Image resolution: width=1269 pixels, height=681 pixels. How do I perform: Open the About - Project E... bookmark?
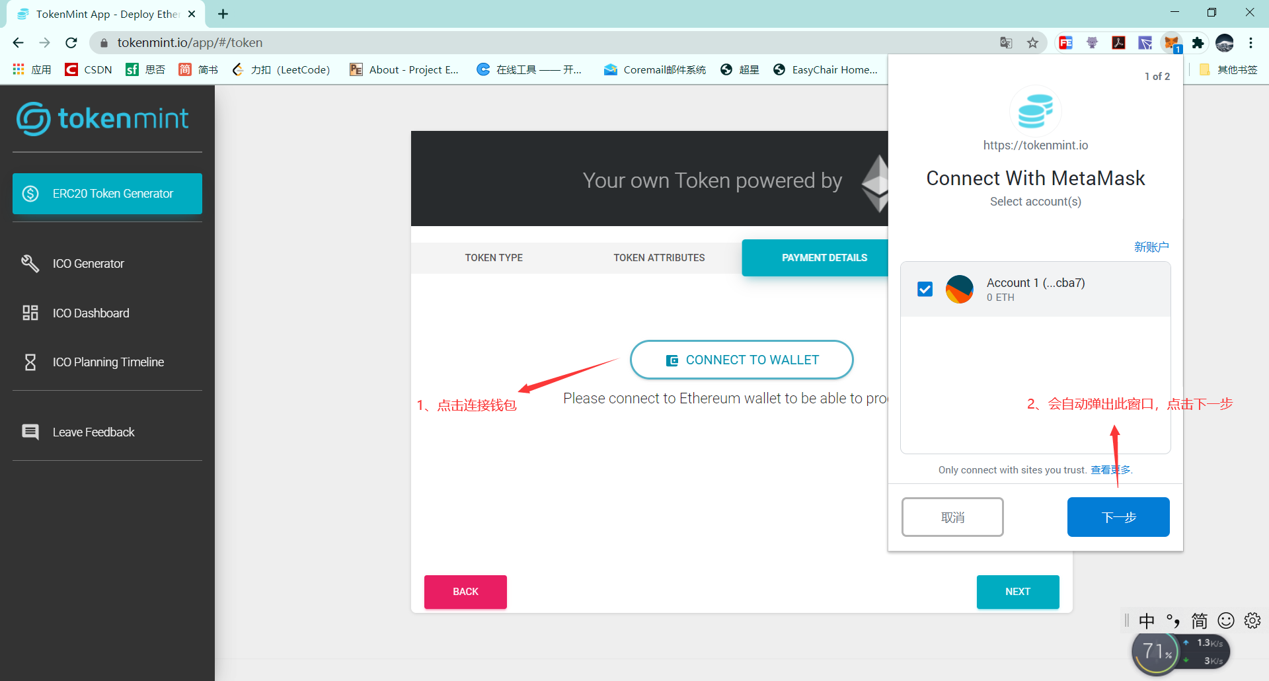[x=404, y=69]
